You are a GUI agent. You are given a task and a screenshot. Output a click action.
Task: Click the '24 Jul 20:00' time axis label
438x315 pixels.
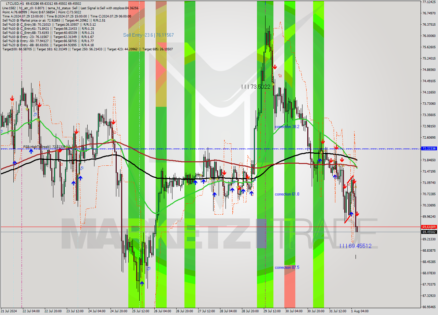click(x=119, y=311)
